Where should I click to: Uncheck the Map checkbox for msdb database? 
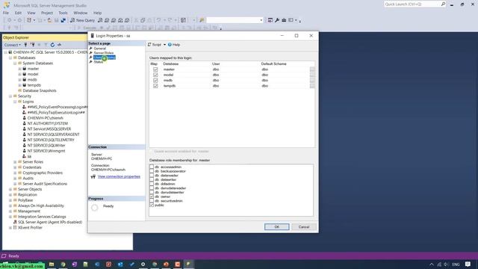tap(155, 80)
